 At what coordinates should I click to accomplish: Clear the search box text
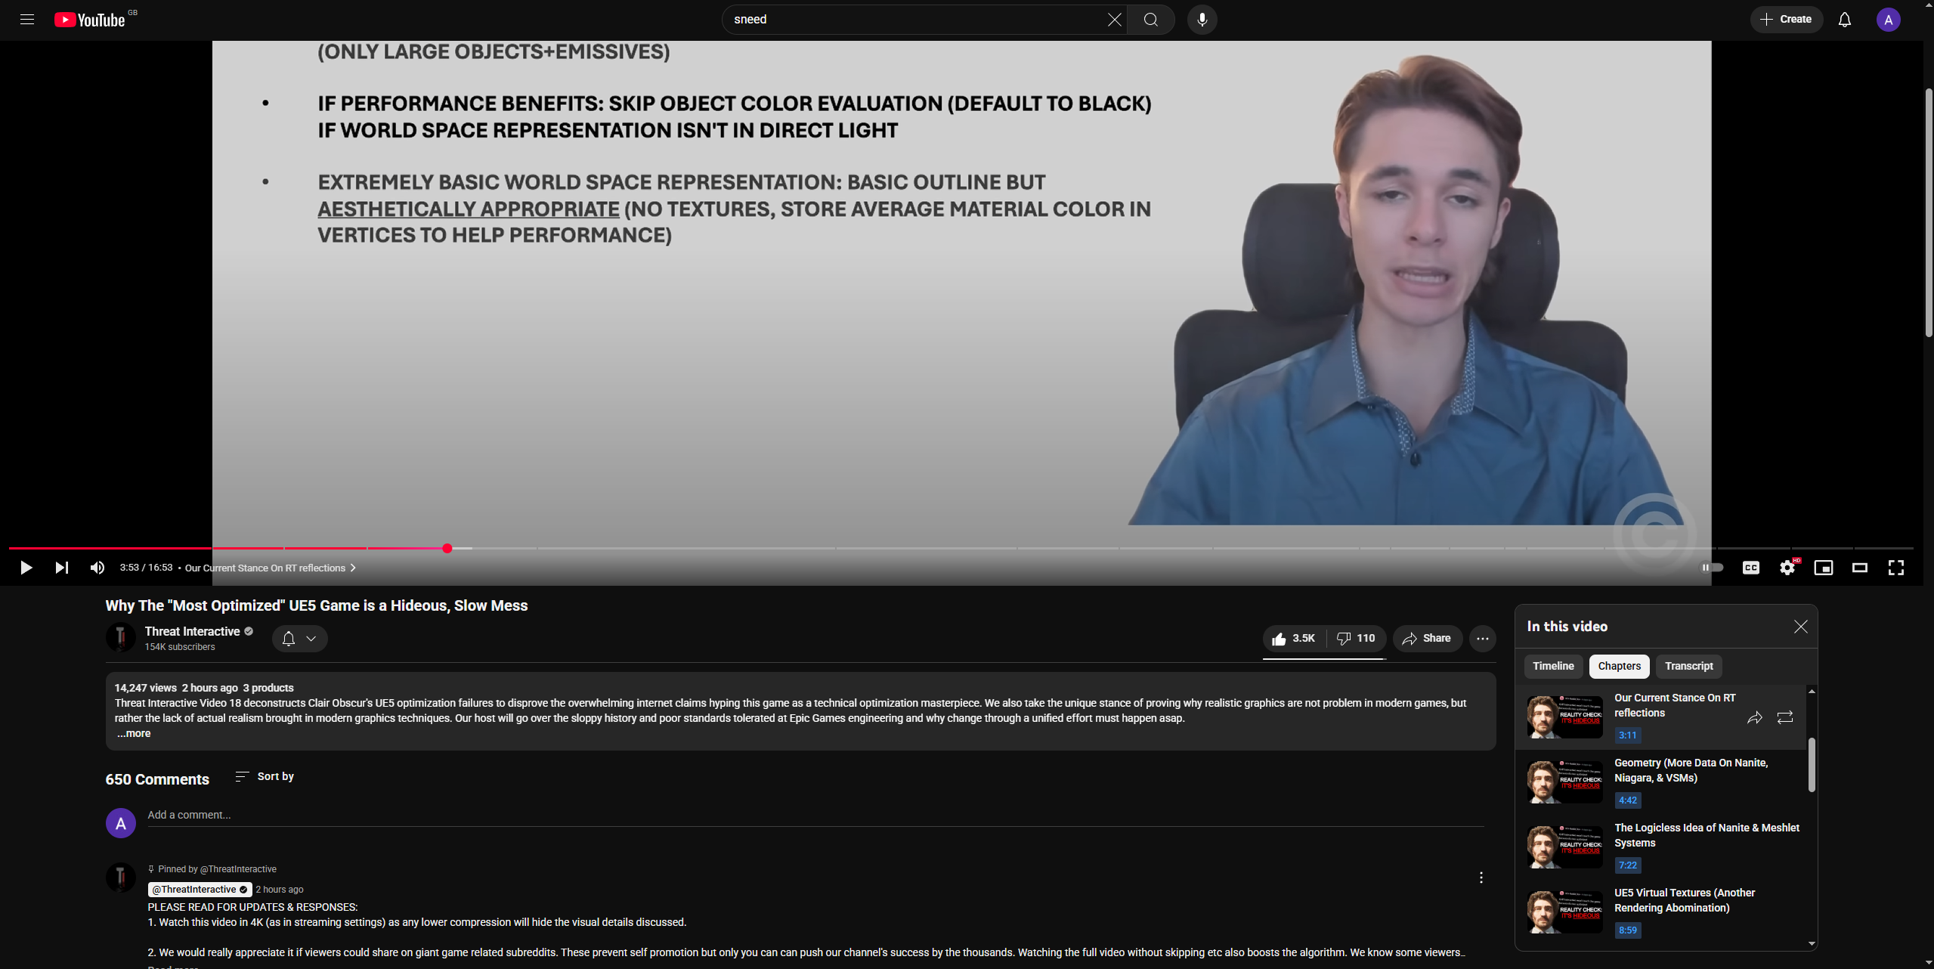(x=1114, y=20)
